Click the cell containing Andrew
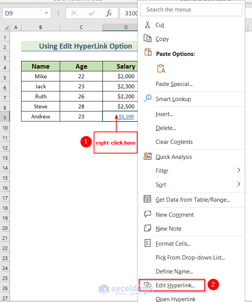This screenshot has height=302, width=252. click(40, 116)
